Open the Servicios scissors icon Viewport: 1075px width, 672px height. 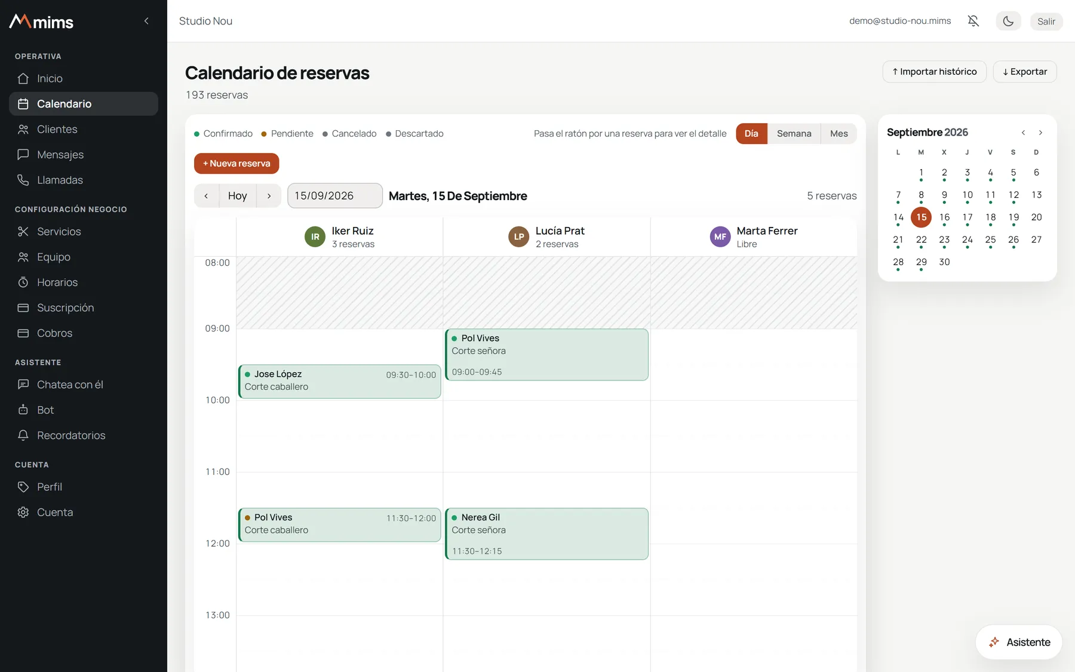[x=23, y=231]
